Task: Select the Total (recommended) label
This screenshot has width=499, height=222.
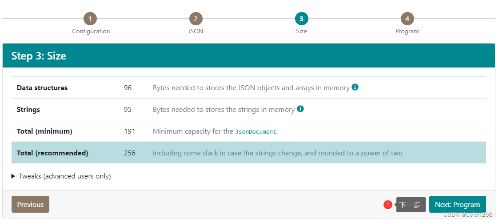Action: (52, 153)
